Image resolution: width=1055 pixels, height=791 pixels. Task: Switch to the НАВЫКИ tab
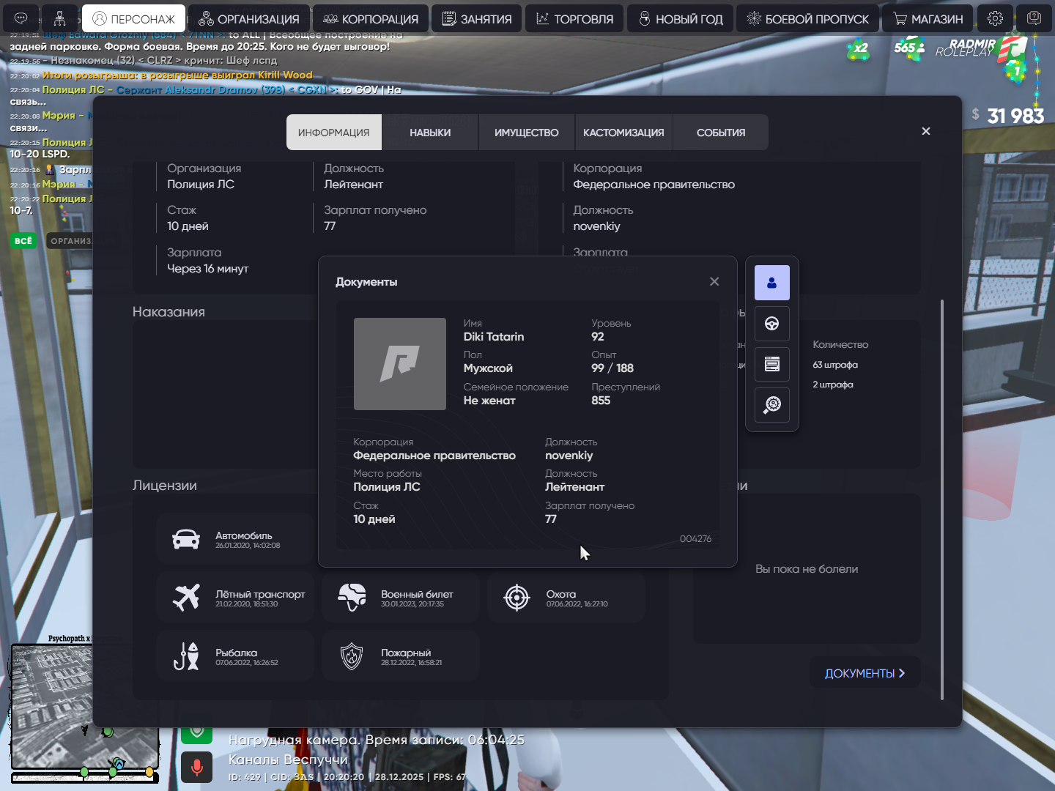[430, 133]
